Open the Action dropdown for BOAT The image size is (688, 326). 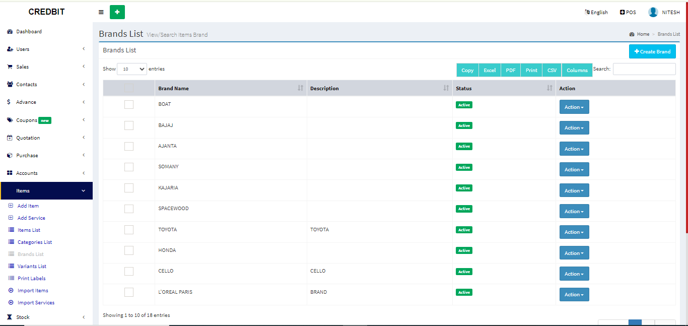(x=574, y=107)
